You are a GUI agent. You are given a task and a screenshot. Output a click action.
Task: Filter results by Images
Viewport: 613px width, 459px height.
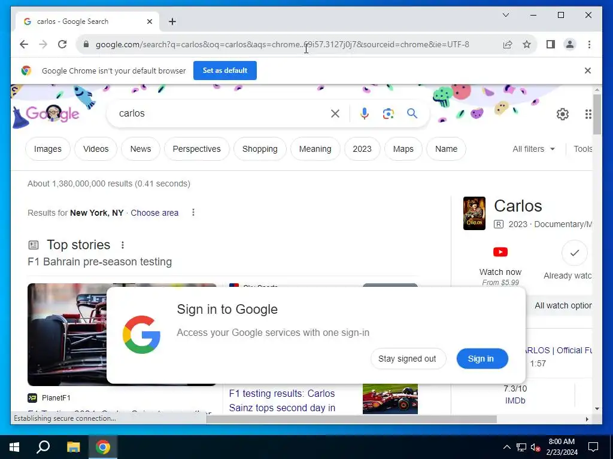[x=48, y=149]
